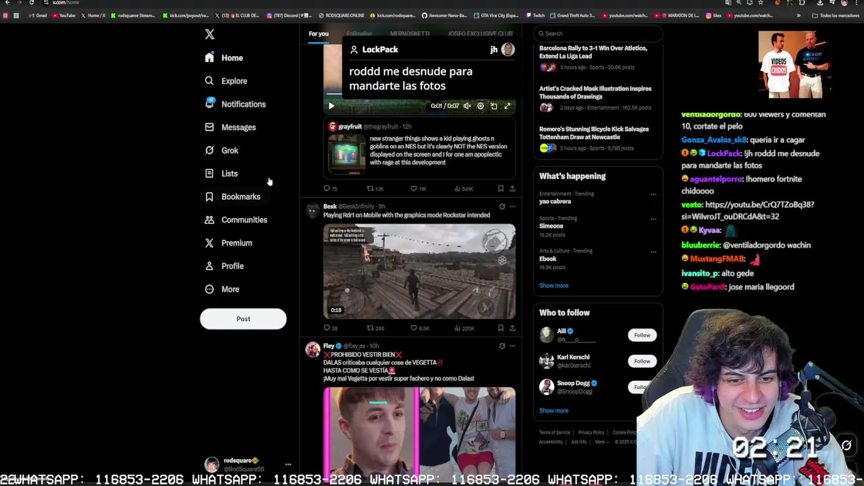Click the Profile person icon
The width and height of the screenshot is (864, 486).
tap(209, 266)
